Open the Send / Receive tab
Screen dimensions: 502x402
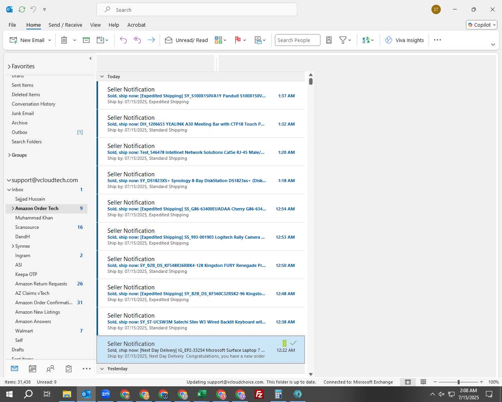(65, 25)
